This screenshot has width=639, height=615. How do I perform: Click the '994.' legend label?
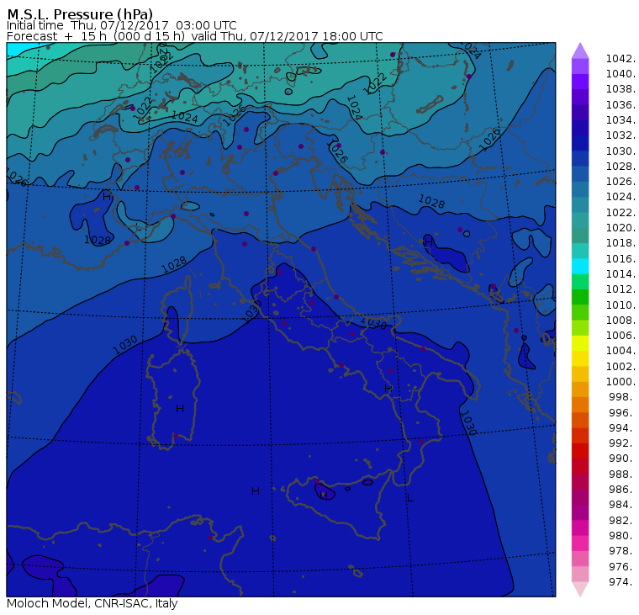point(622,428)
